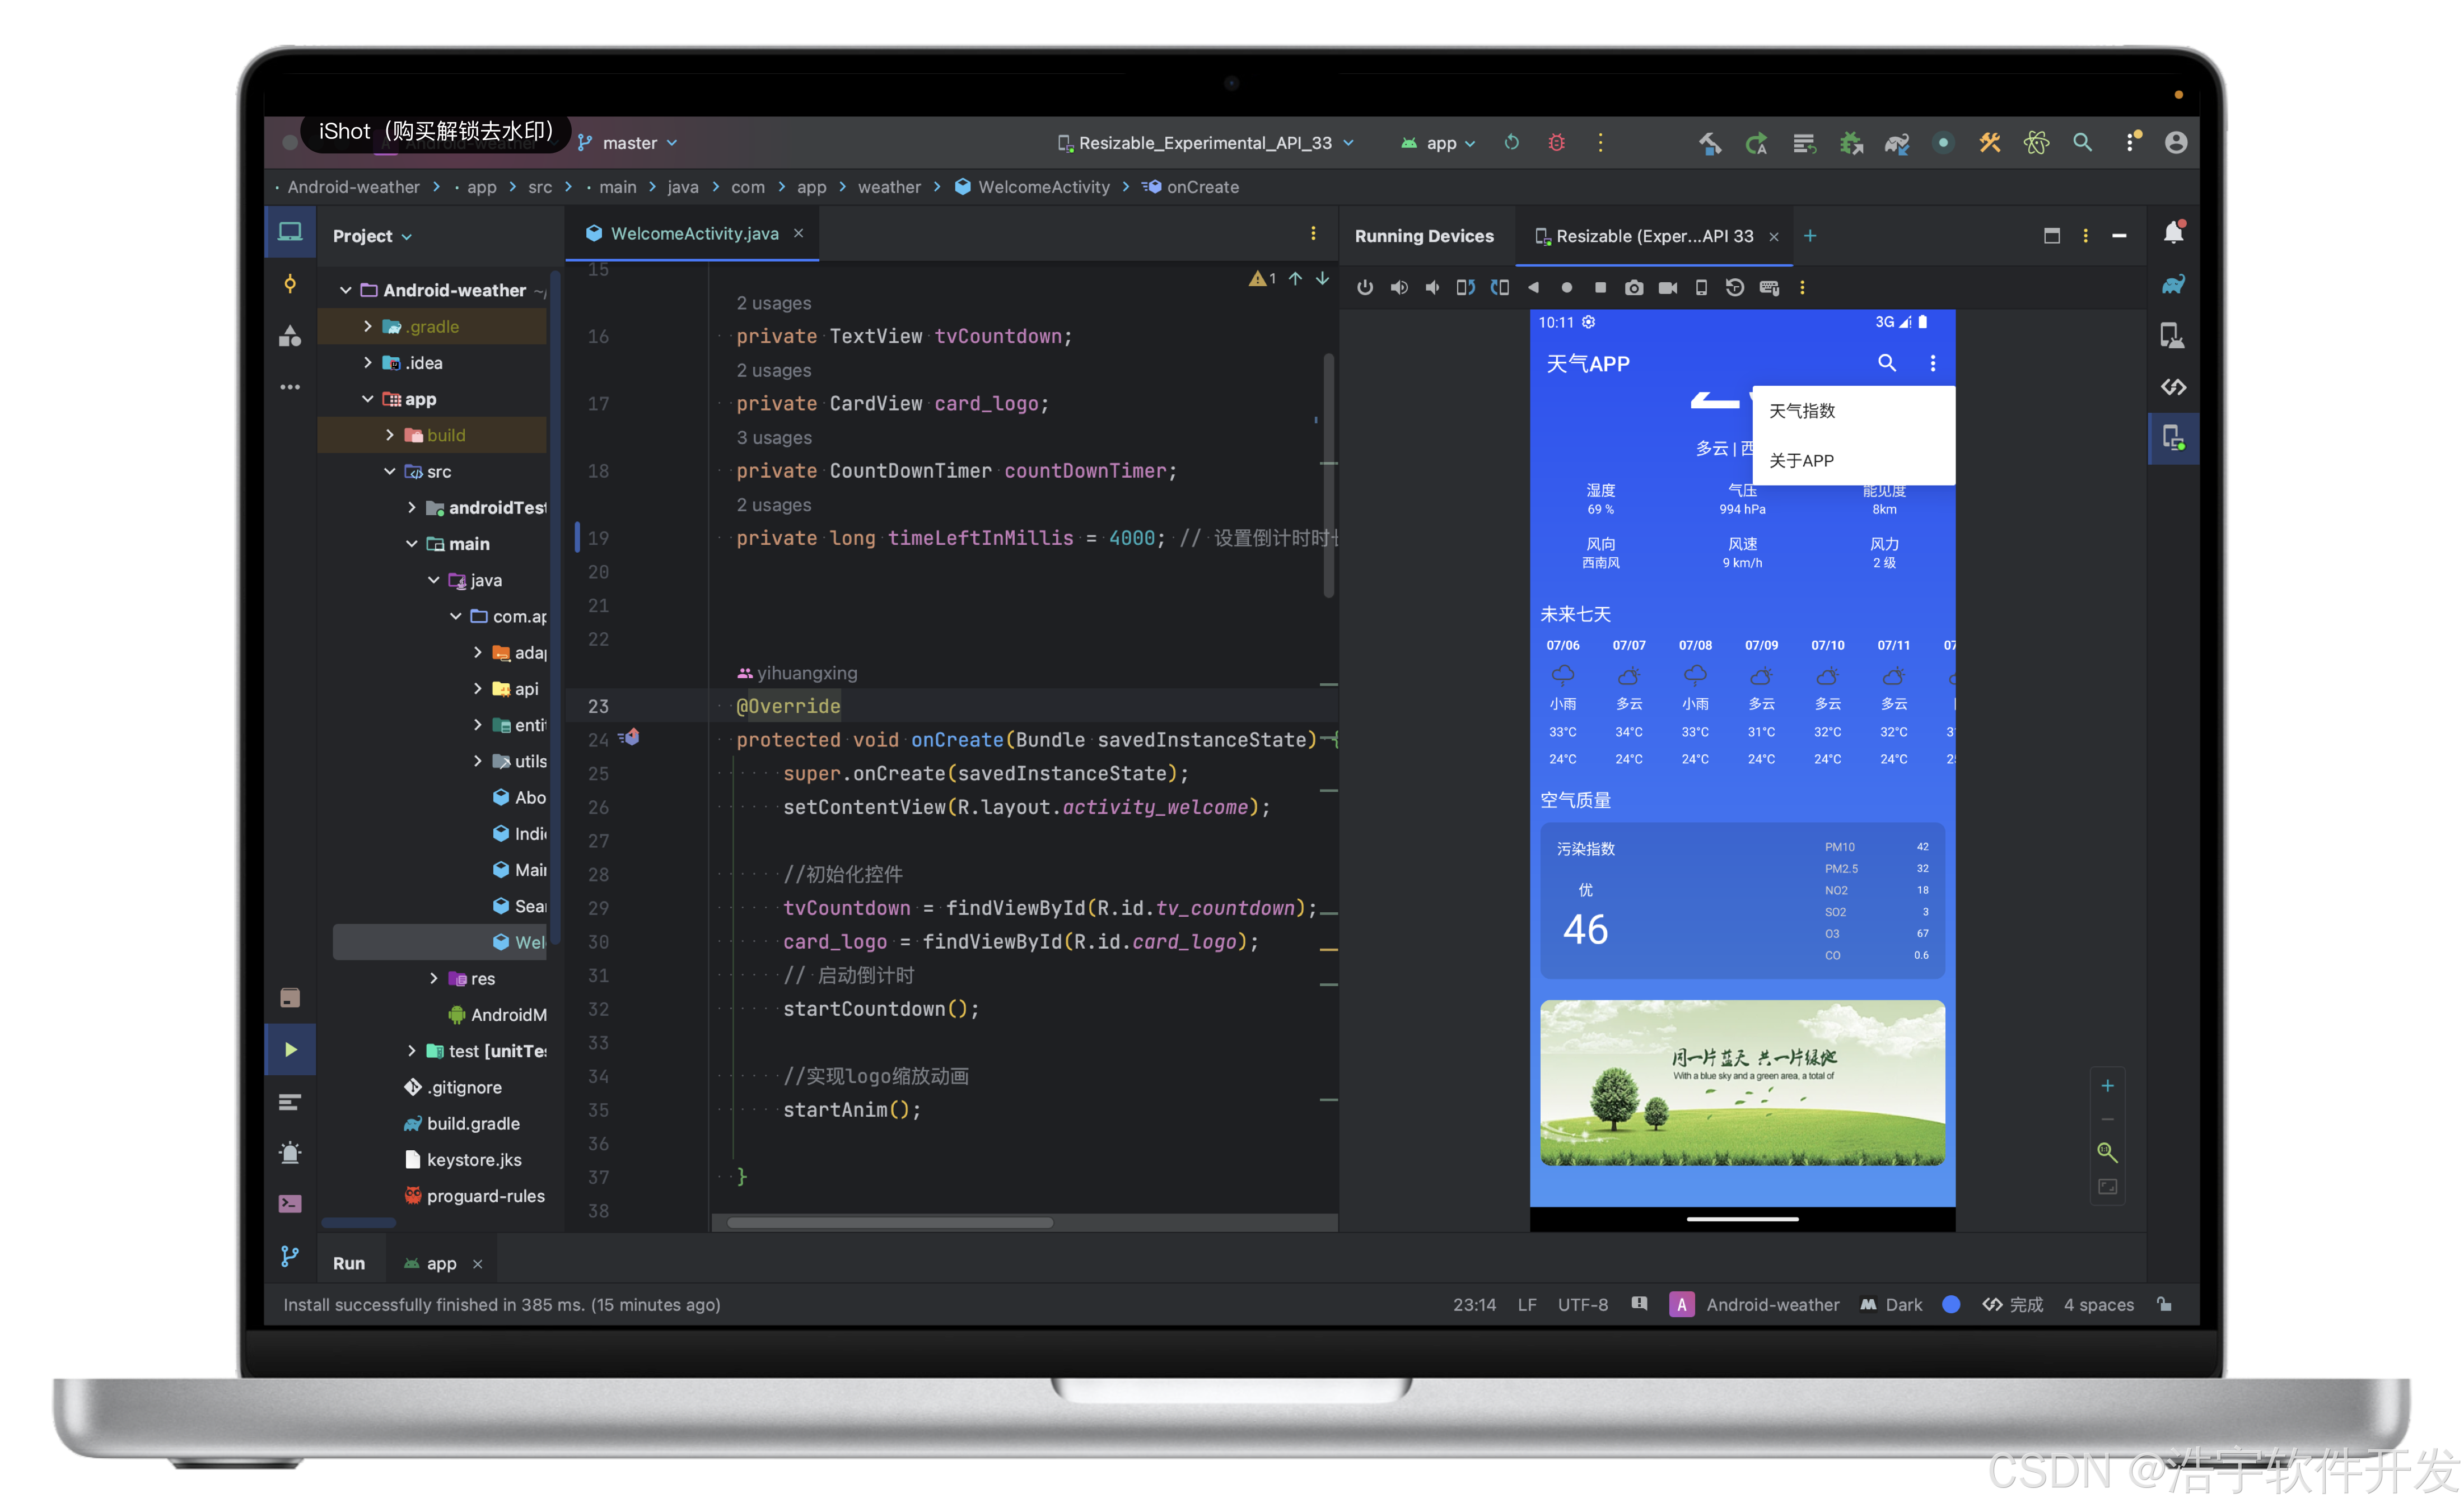Open IDE settings dots with yellow badge

(x=2132, y=141)
